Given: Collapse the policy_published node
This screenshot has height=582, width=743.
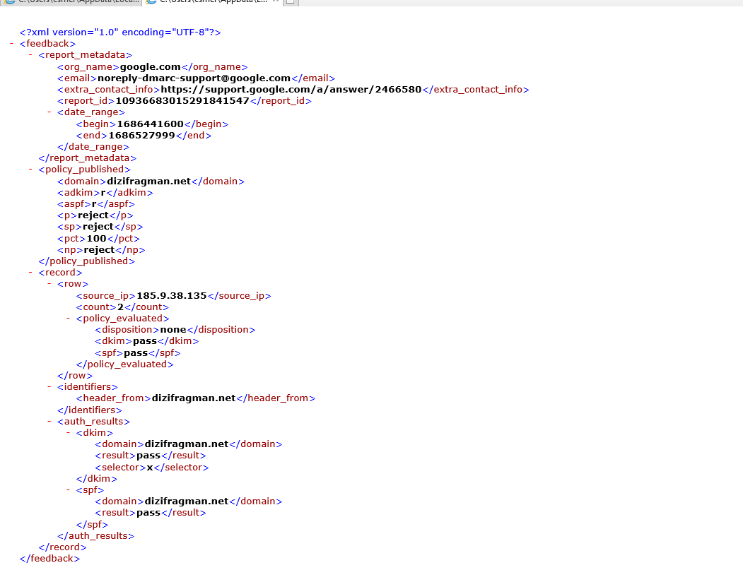Looking at the screenshot, I should point(30,169).
